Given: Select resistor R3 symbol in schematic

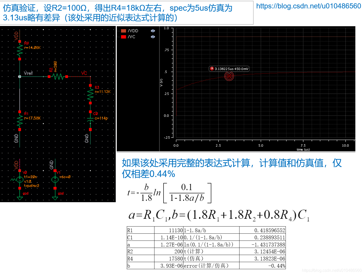Looking at the screenshot, I should coord(90,94).
